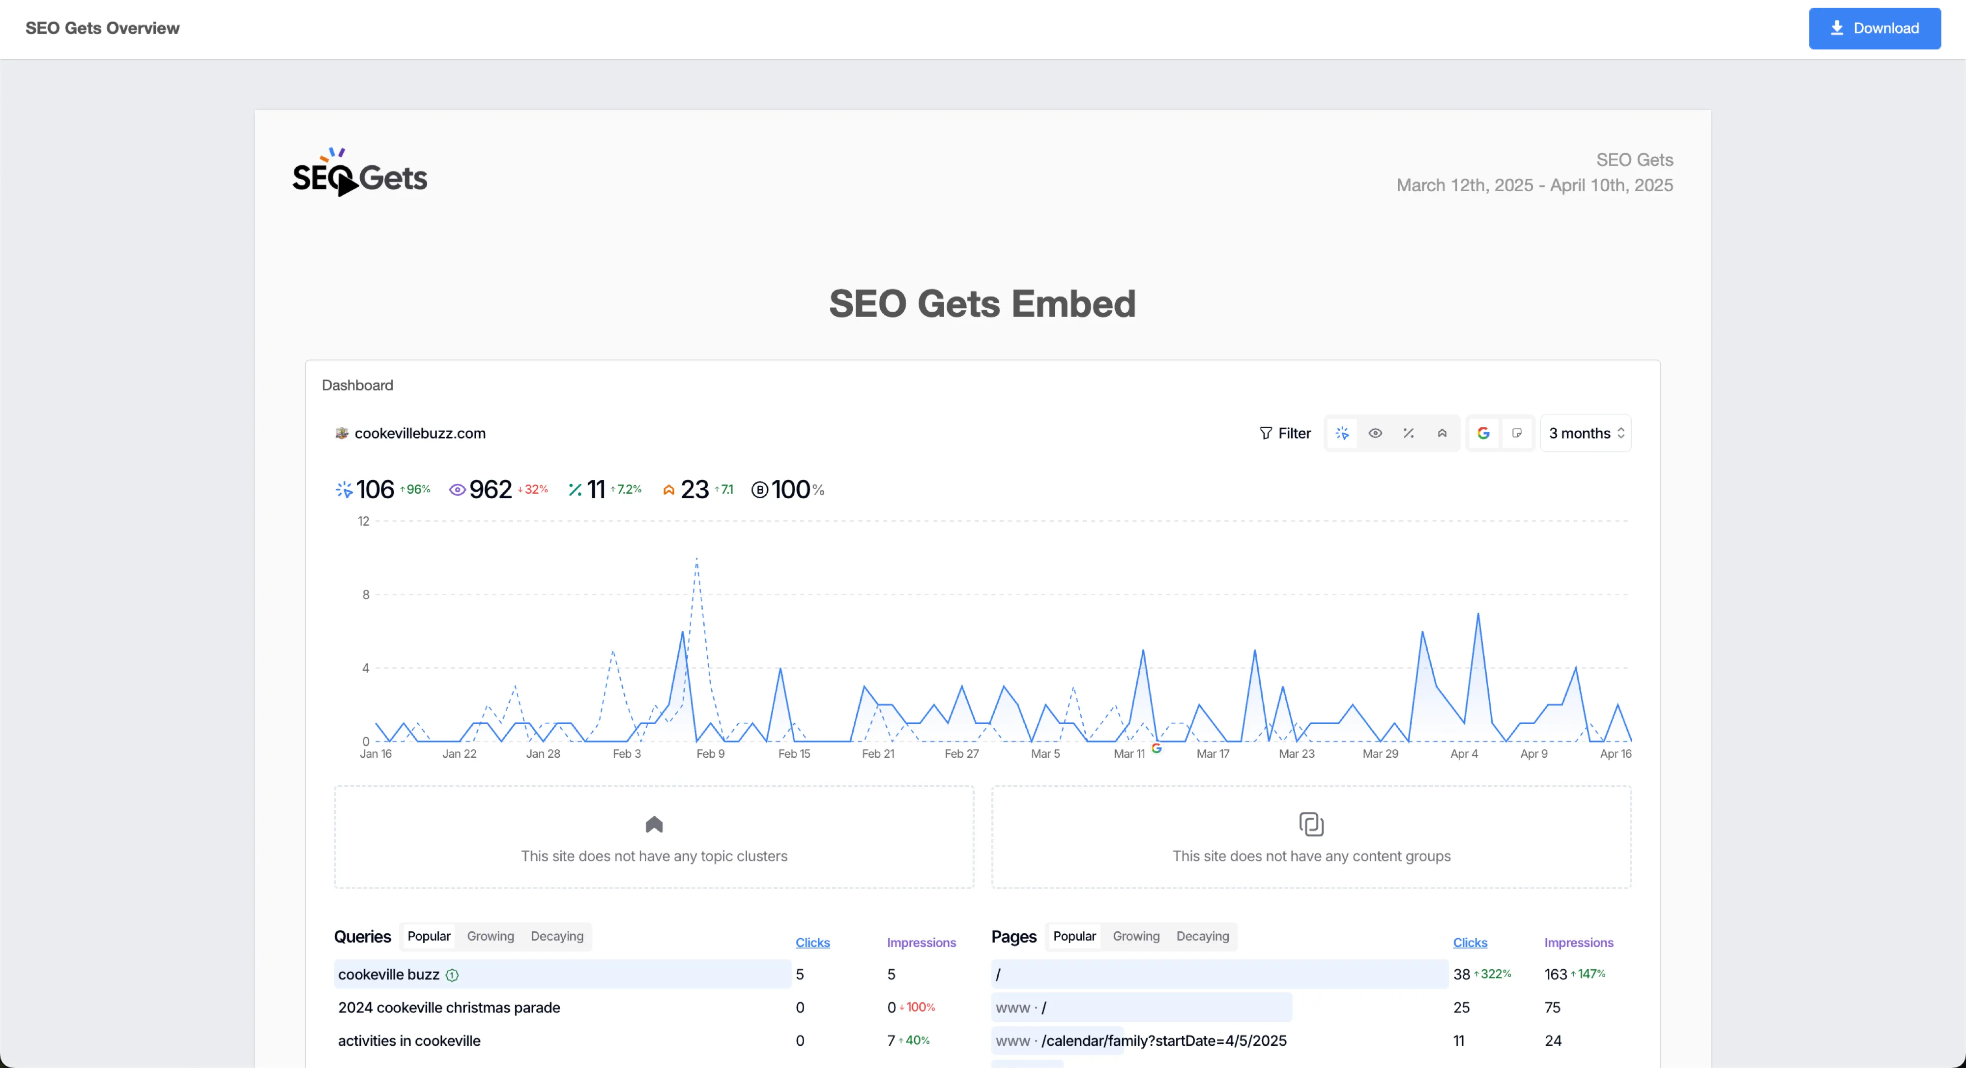1966x1068 pixels.
Task: Open the Filter funnel control
Action: click(x=1285, y=434)
